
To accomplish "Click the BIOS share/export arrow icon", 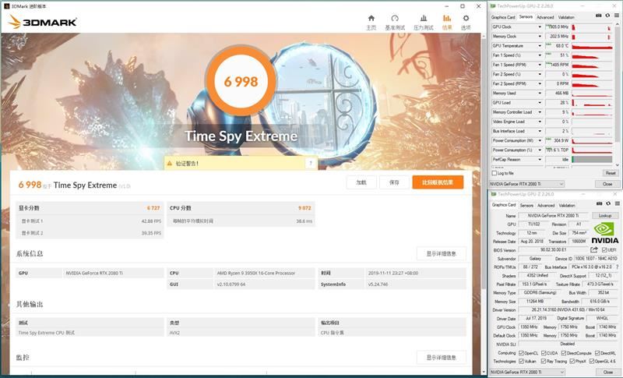I will click(x=594, y=249).
